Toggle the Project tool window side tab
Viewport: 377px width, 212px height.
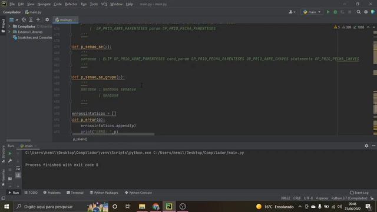click(x=3, y=26)
